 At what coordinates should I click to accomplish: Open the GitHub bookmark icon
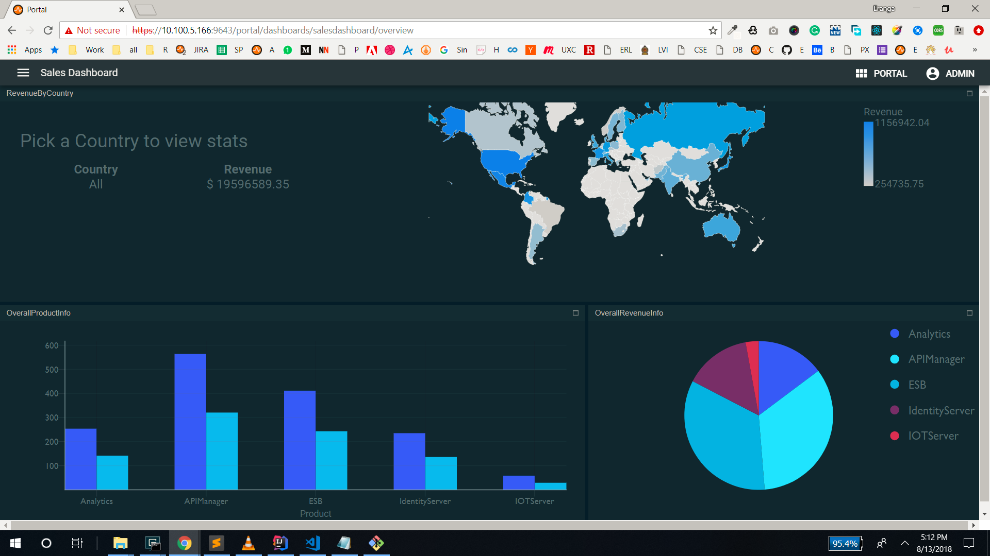tap(787, 50)
